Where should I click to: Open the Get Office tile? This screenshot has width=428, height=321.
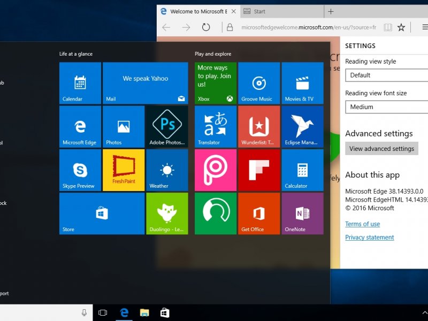(259, 213)
